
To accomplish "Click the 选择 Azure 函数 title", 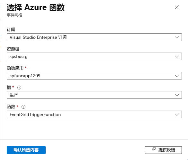I will [36, 7].
